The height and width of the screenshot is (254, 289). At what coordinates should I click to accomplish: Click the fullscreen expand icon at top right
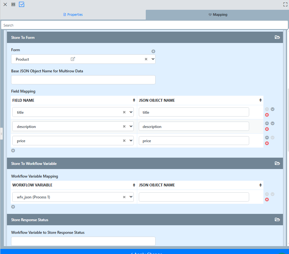285,4
